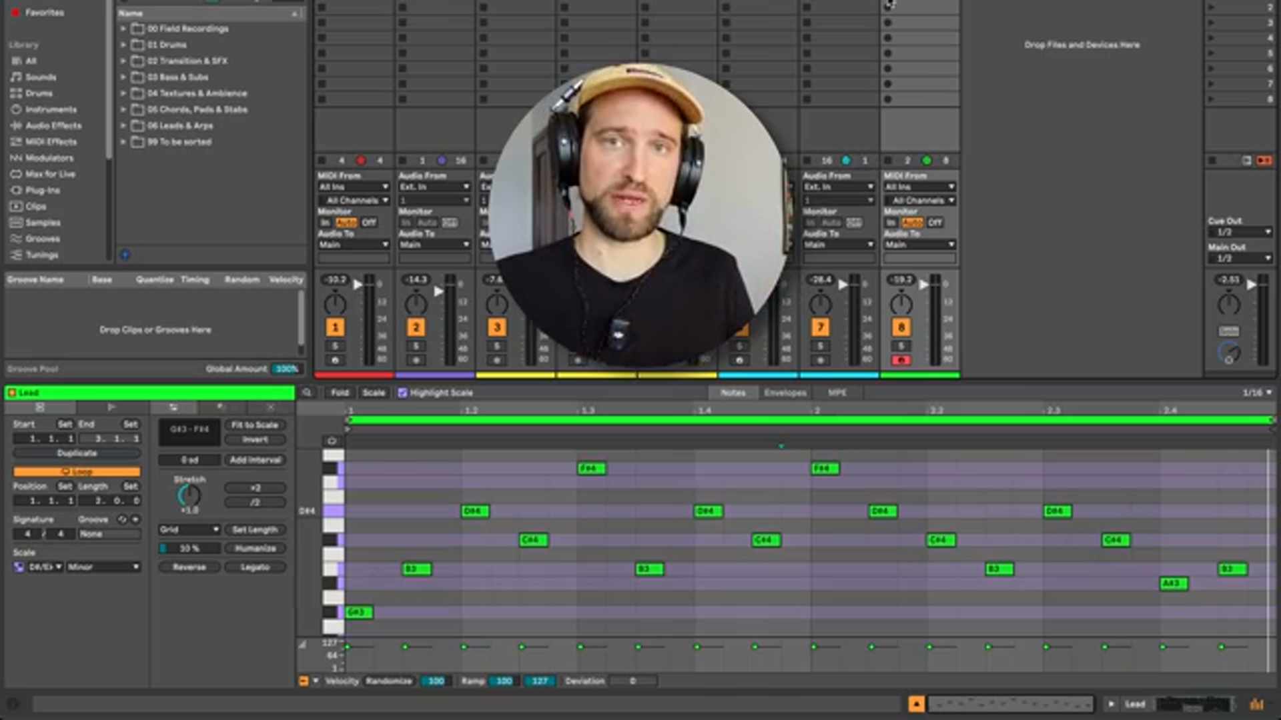Image resolution: width=1281 pixels, height=720 pixels.
Task: Click the scale-mode icon beside the key chooser
Action: [19, 567]
